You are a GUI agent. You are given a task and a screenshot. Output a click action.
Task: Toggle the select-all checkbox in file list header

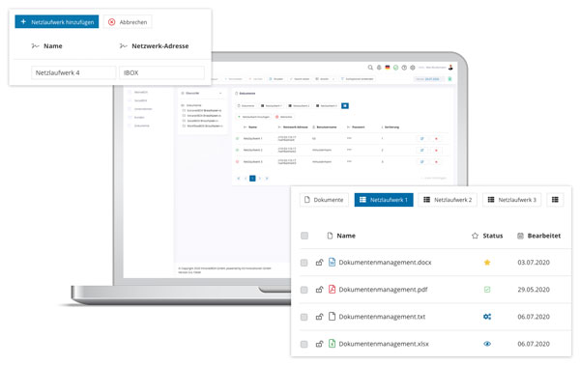point(304,236)
